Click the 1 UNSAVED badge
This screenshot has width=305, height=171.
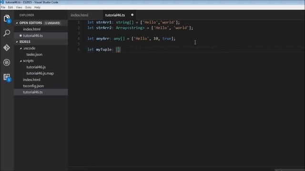point(52,23)
